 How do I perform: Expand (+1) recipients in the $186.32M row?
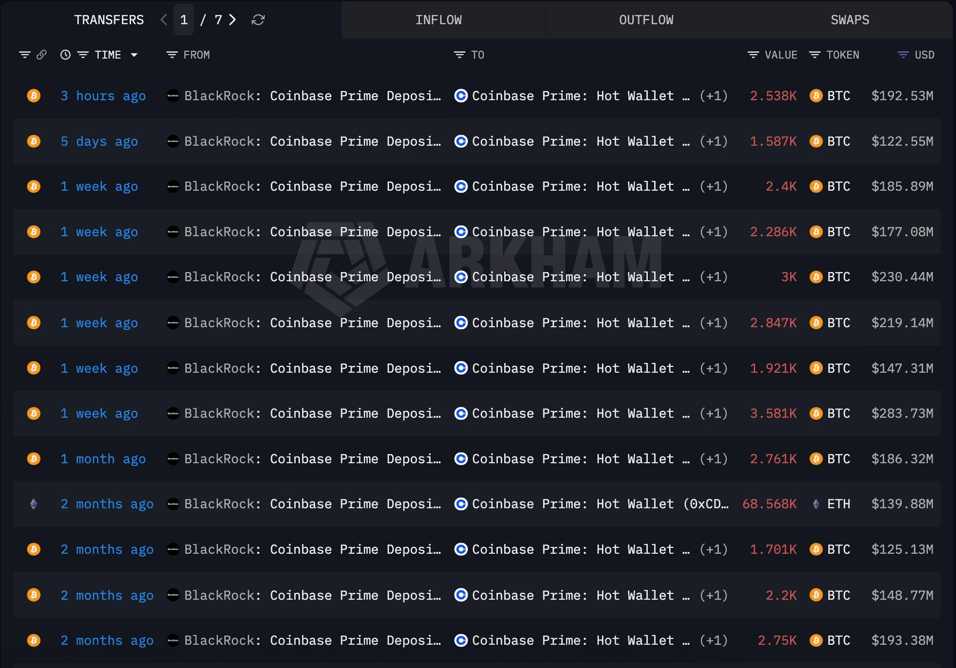click(714, 459)
